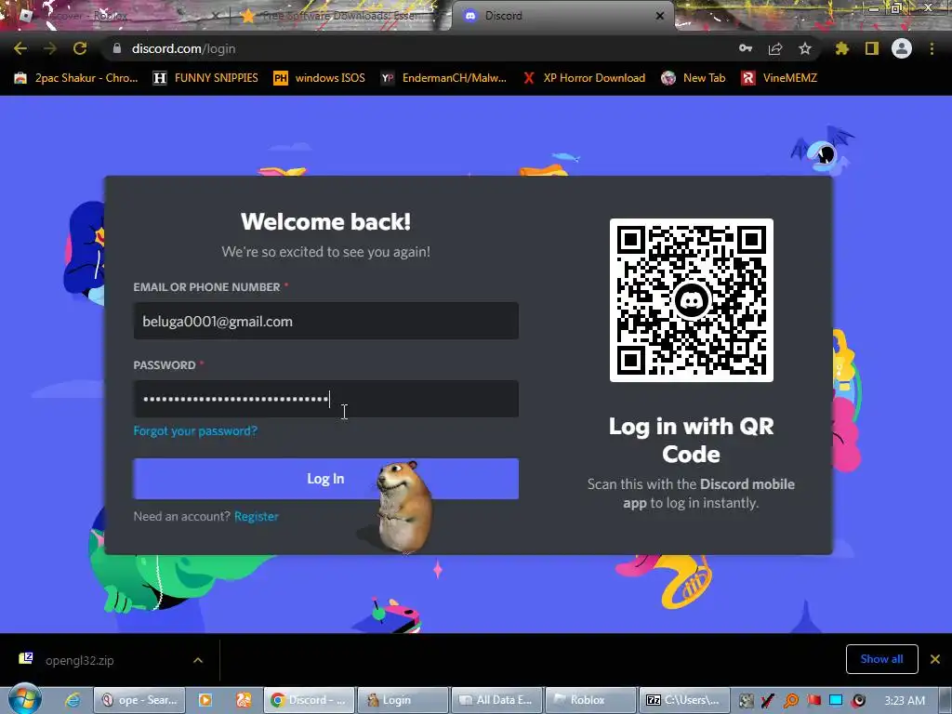Click the red flag tray icon
Screen dimensions: 952x714
pyautogui.click(x=814, y=701)
